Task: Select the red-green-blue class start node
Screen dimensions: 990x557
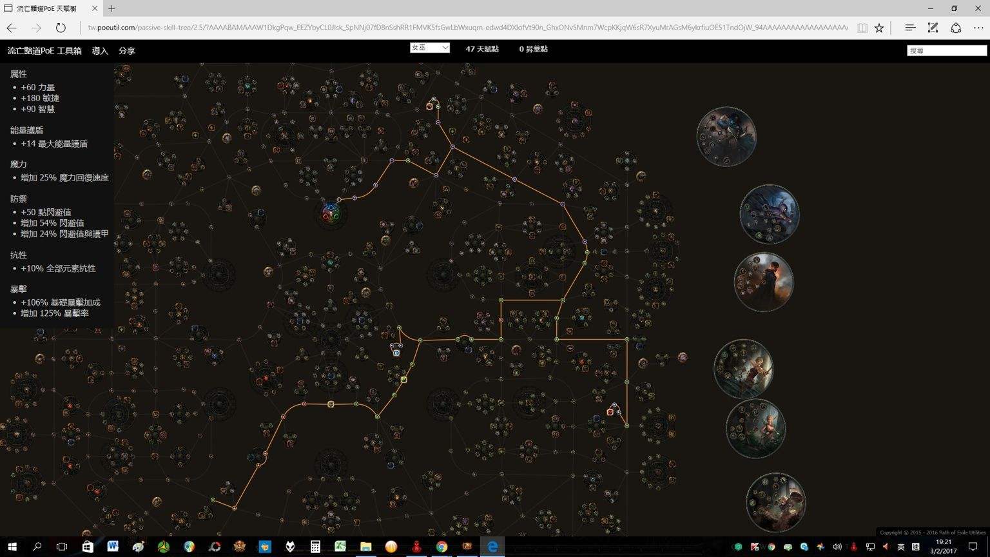Action: [x=331, y=212]
